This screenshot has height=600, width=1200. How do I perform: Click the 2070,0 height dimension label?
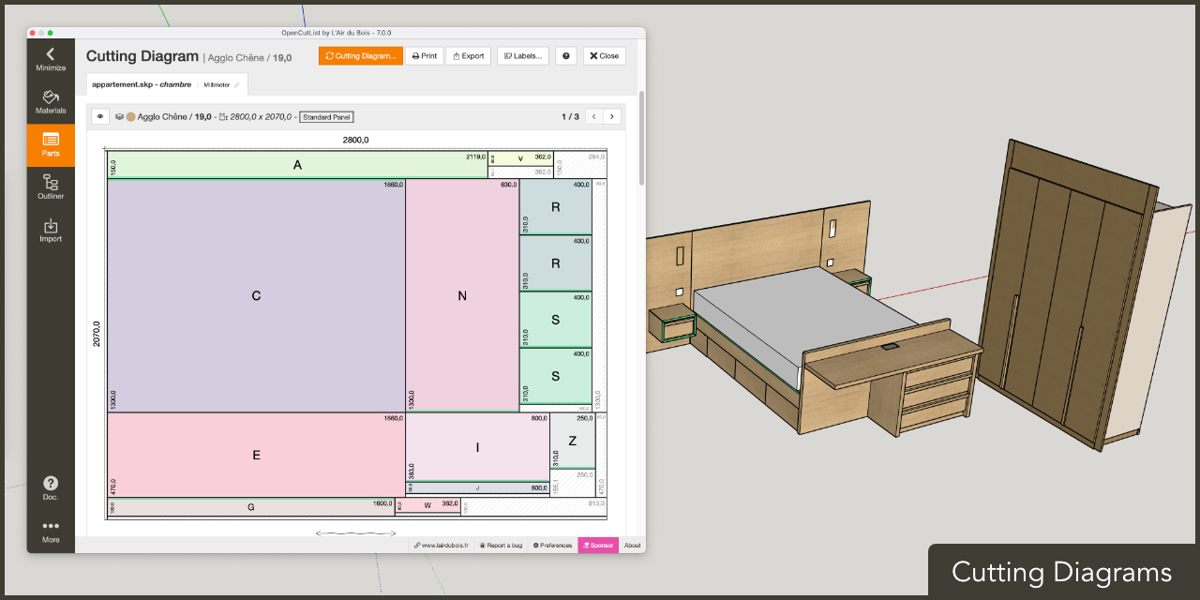pyautogui.click(x=97, y=334)
